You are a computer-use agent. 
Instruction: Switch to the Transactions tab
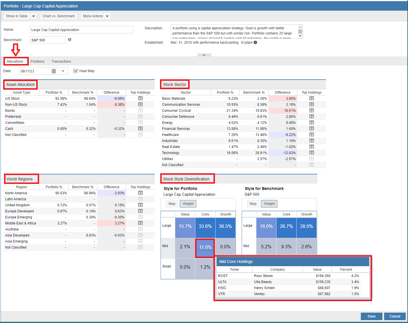coord(61,61)
